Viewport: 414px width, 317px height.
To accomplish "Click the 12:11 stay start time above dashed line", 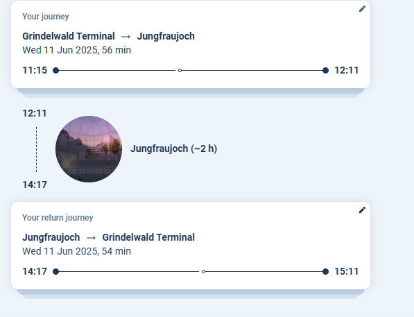I will (x=35, y=114).
